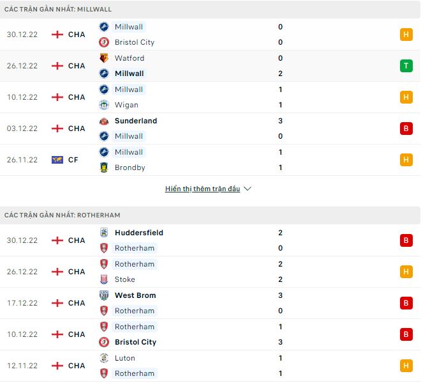This screenshot has width=423, height=383.
Task: Click the Bristol City crest under Millwall
Action: pos(103,42)
